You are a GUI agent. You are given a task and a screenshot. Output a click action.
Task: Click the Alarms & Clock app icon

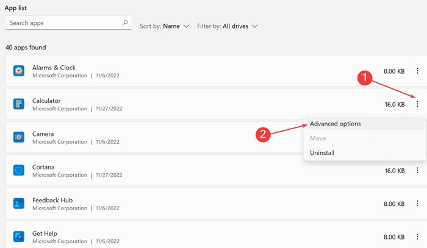click(x=19, y=71)
